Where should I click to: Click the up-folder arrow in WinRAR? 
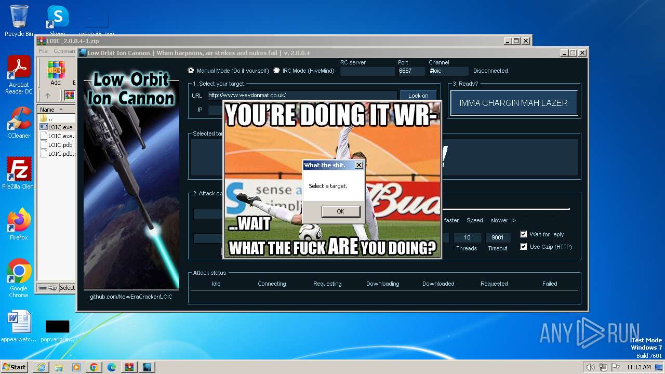[x=47, y=96]
